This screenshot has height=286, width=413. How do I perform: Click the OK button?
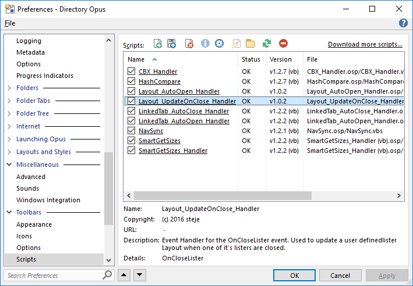pos(294,275)
